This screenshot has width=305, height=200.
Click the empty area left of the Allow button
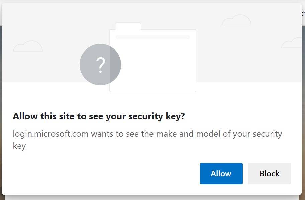(100, 174)
